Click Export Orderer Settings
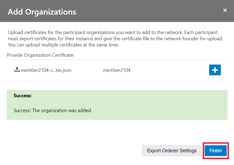 tap(172, 151)
